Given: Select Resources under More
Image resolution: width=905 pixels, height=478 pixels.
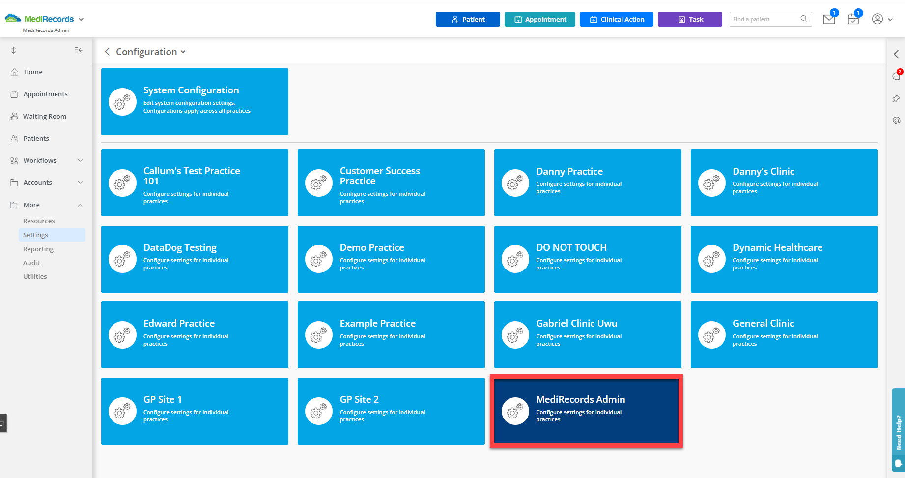Looking at the screenshot, I should (39, 221).
